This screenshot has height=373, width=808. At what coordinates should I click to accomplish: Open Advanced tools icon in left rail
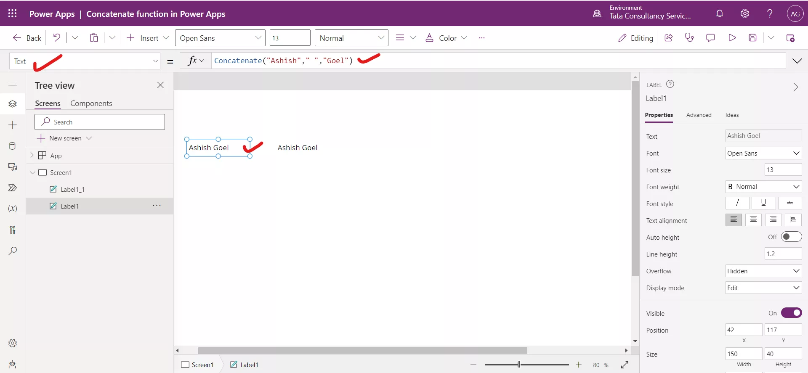click(x=13, y=230)
